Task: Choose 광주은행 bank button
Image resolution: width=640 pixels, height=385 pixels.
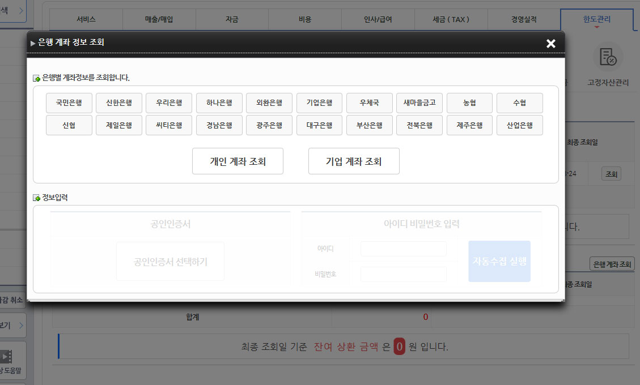Action: (269, 125)
